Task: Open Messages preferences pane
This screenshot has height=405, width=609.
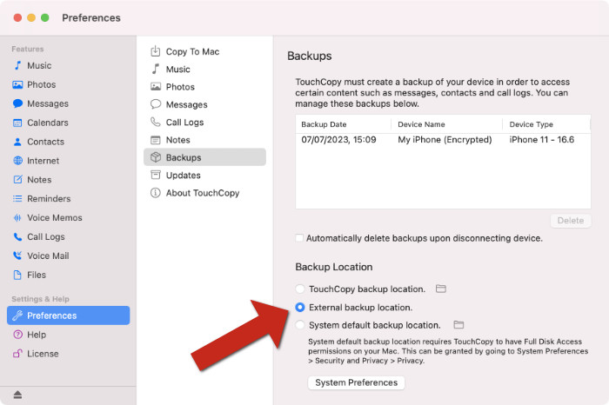Action: coord(179,104)
